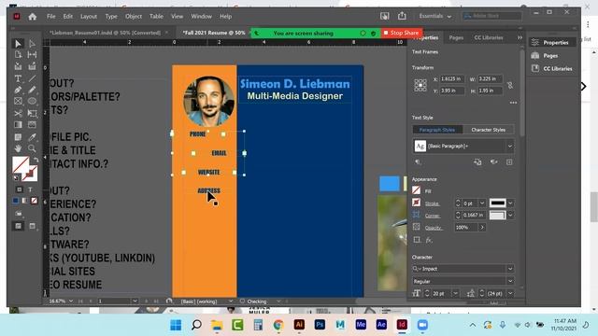Click the GPU preview icon in top bar
This screenshot has width=598, height=336.
(384, 16)
